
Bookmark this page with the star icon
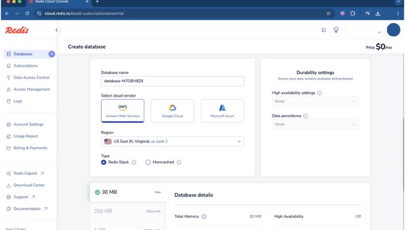tap(329, 13)
